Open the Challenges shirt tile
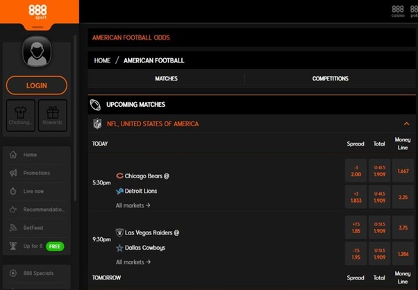 point(21,116)
